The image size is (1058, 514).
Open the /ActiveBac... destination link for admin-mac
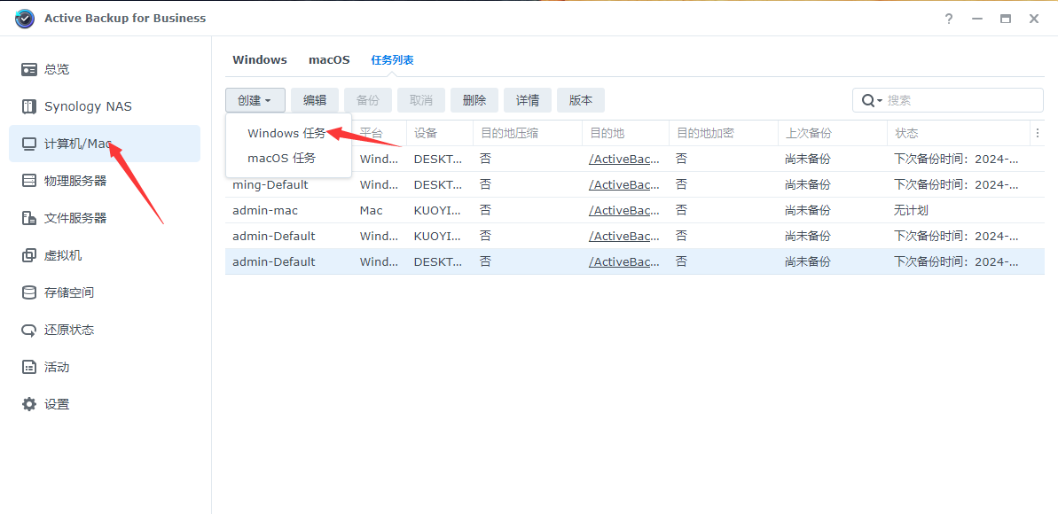(x=623, y=210)
